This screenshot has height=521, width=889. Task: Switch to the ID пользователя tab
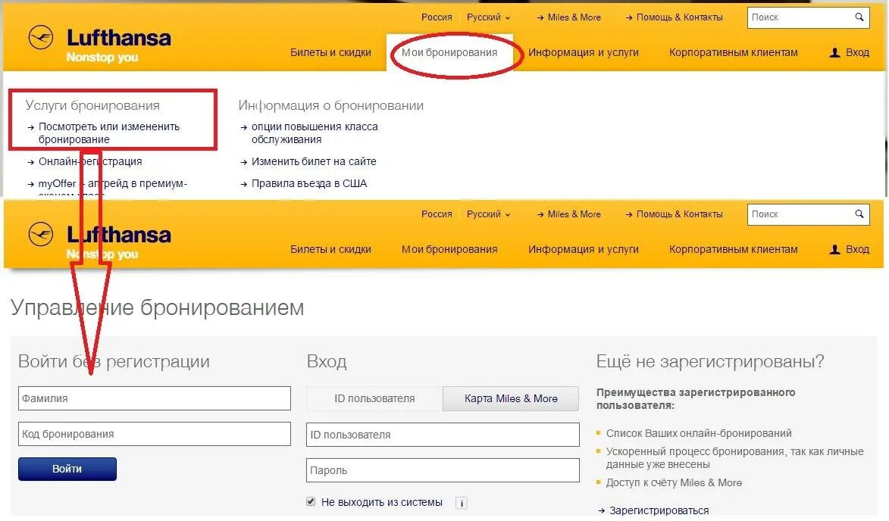coord(374,398)
